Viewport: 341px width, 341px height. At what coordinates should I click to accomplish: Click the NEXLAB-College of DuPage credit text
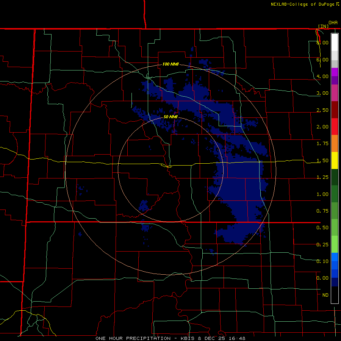pos(302,4)
